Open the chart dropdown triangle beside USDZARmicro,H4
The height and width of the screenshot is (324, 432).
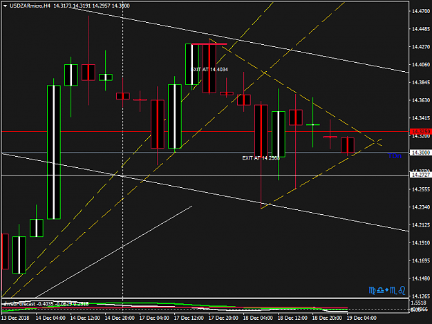tap(5, 6)
